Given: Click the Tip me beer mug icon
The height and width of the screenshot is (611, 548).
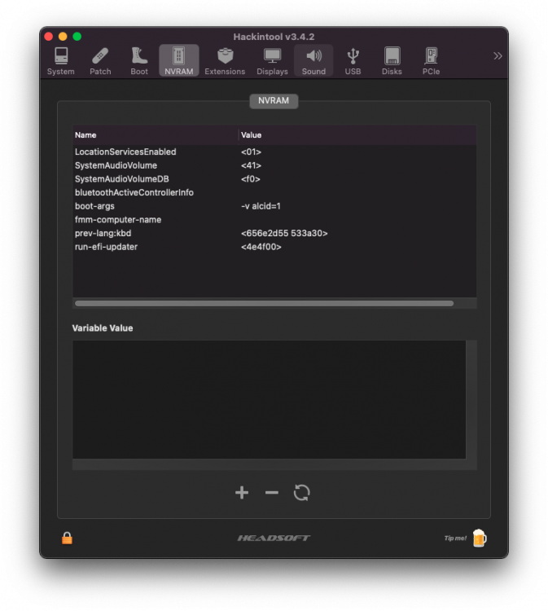Looking at the screenshot, I should tap(480, 538).
